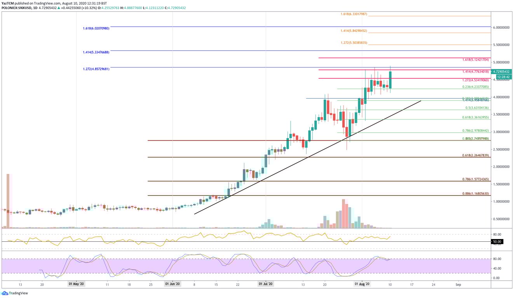
Task: Click the YazTCM author name
Action: 7,2
